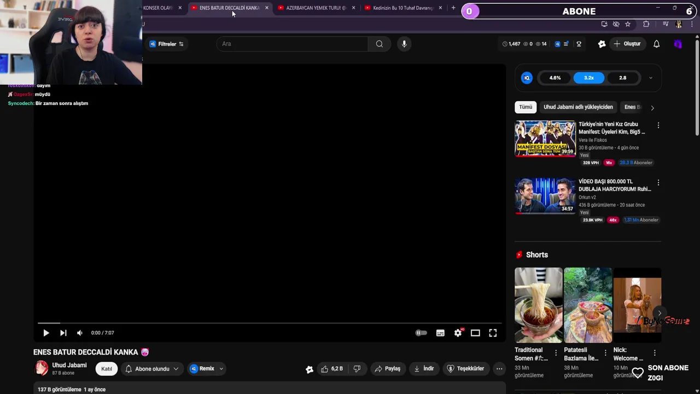Click sparkle icon beside like button

pyautogui.click(x=310, y=369)
